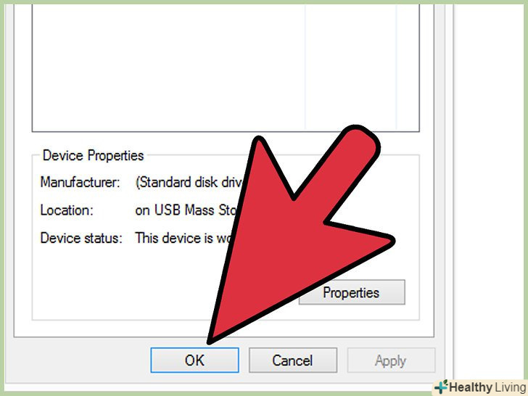Click the large red arrow pointer graphic
528x396 pixels.
click(297, 232)
